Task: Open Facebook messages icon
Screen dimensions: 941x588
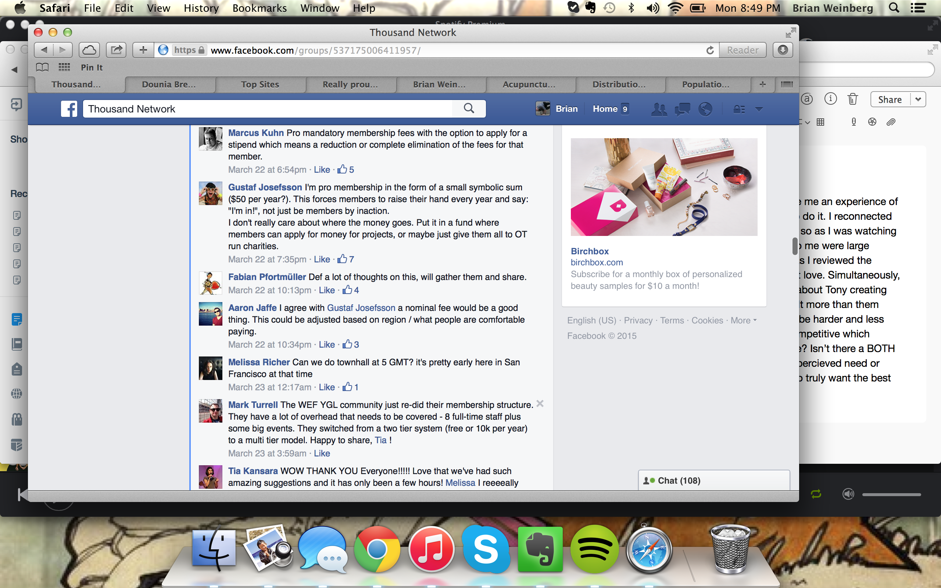Action: (x=683, y=109)
